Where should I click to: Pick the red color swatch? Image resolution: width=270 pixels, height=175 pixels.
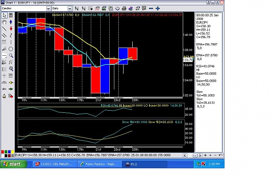(x=3, y=152)
